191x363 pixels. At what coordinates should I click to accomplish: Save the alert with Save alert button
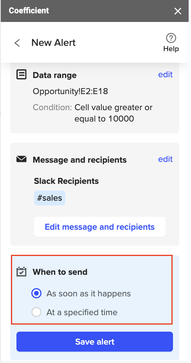pos(95,342)
